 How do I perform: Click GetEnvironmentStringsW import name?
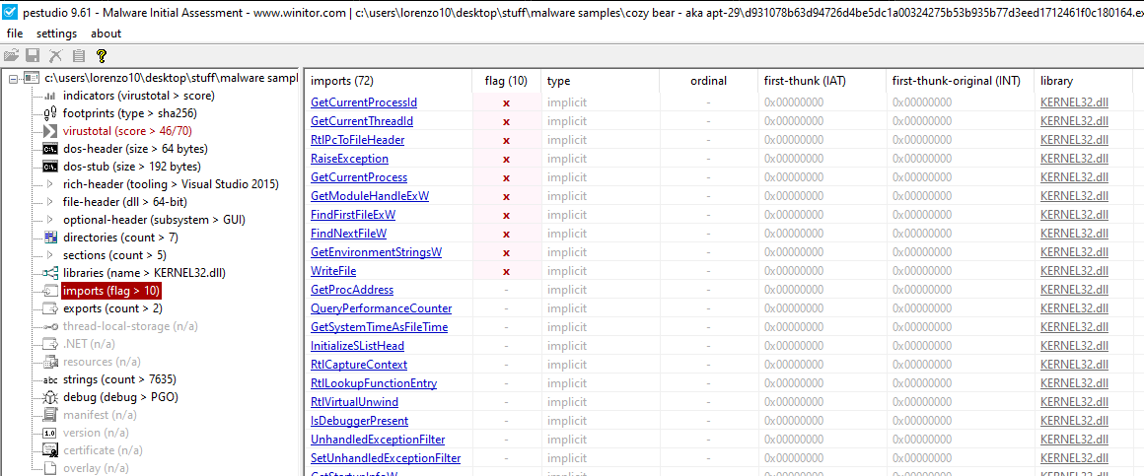[x=376, y=252]
